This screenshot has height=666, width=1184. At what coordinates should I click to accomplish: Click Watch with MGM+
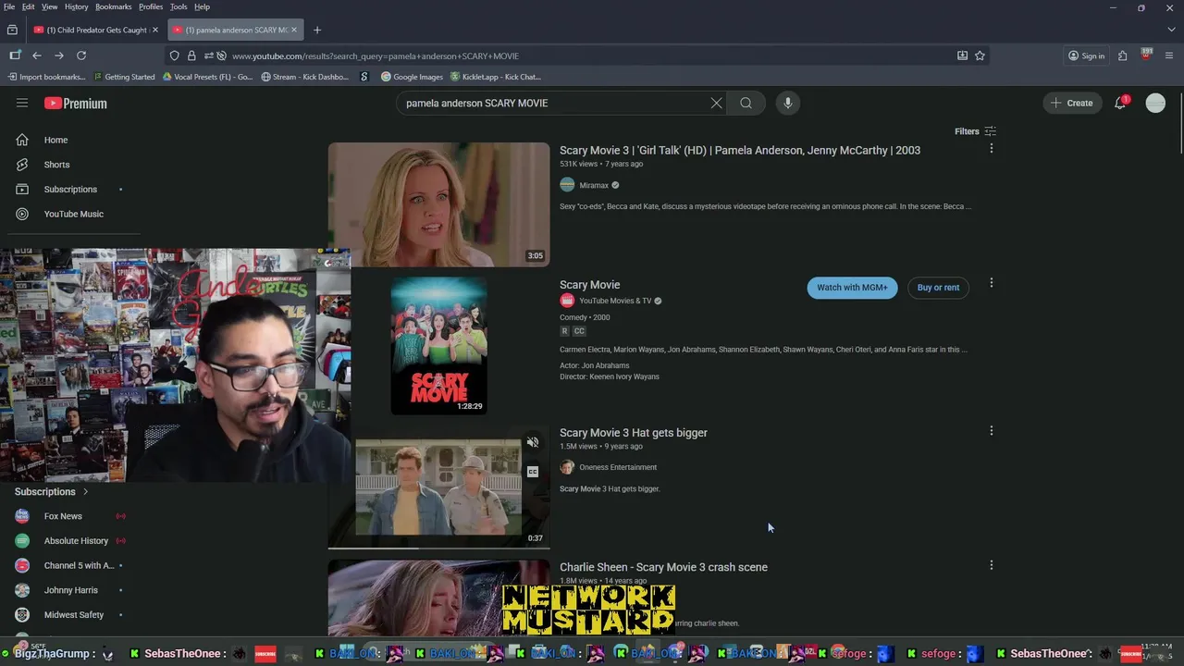(852, 288)
